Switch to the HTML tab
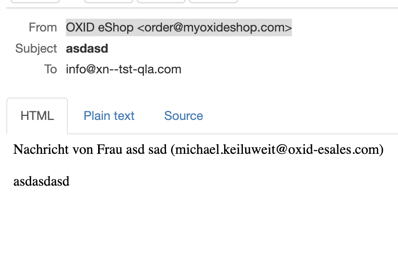Screen dimensions: 398x259 [37, 116]
